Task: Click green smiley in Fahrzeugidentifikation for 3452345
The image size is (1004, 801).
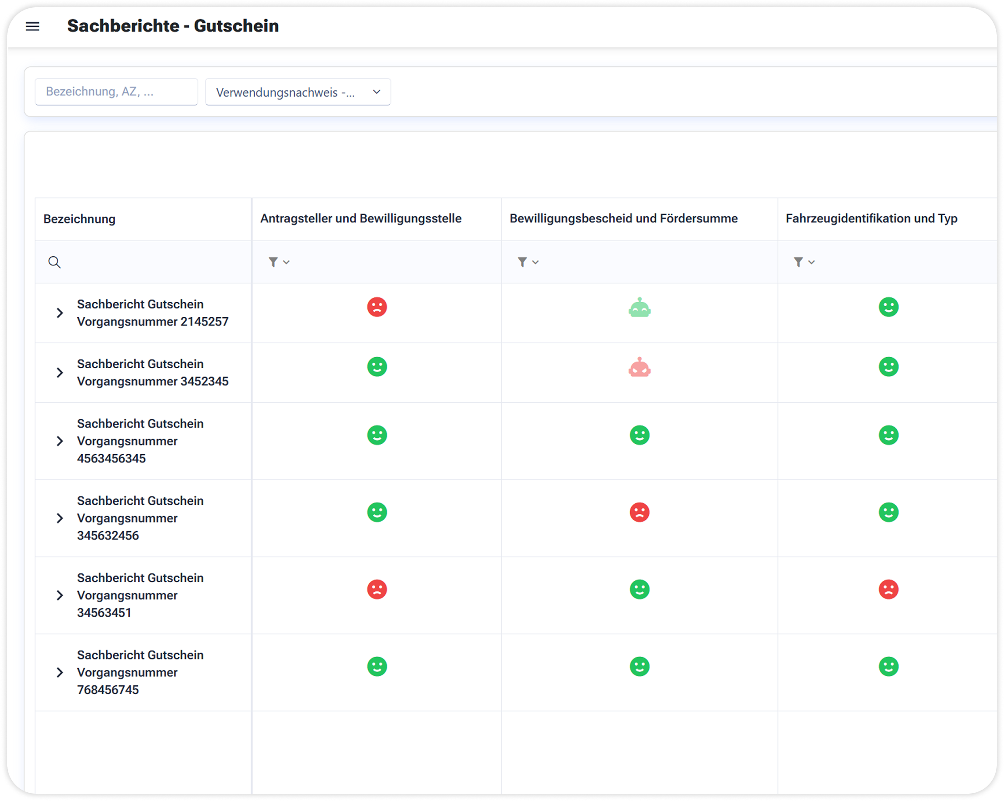Action: pyautogui.click(x=888, y=367)
